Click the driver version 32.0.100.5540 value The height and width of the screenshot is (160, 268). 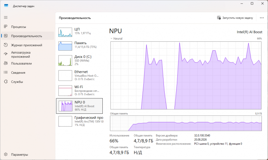coord(202,136)
